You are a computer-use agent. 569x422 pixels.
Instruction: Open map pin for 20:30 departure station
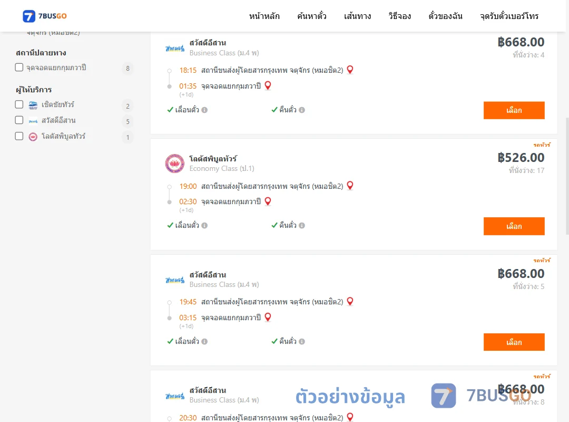[x=350, y=417]
